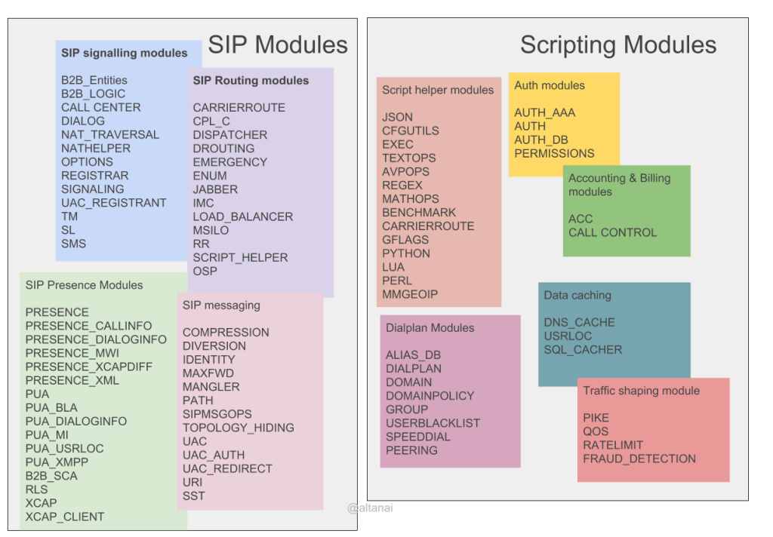Select the PYTHON script helper module
773x537 pixels.
pyautogui.click(x=404, y=253)
